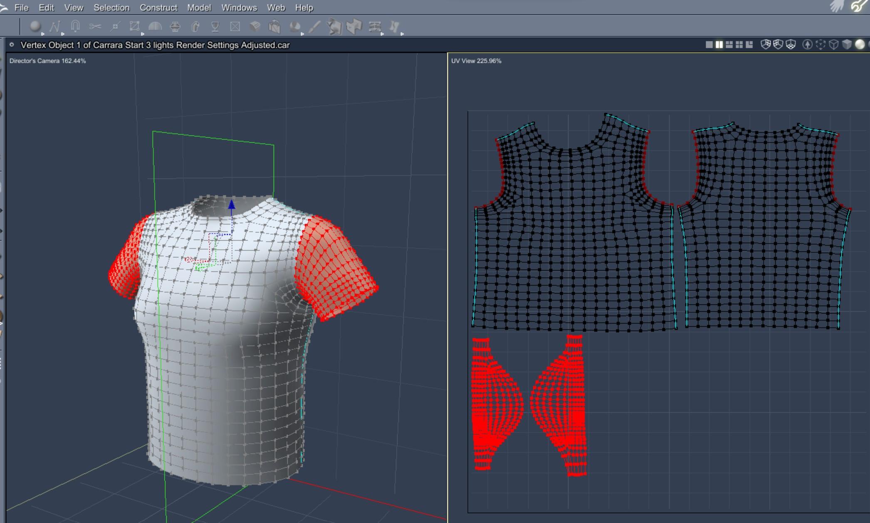Click the scissors cut tool

tap(95, 27)
